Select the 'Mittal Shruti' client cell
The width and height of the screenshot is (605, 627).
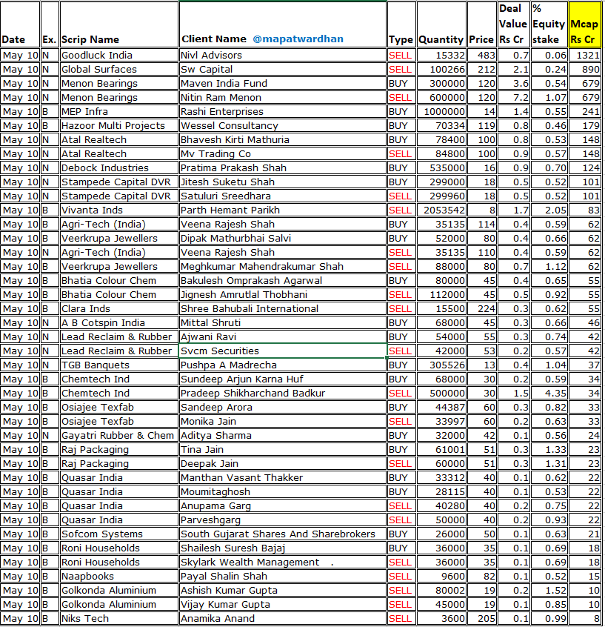[x=283, y=322]
